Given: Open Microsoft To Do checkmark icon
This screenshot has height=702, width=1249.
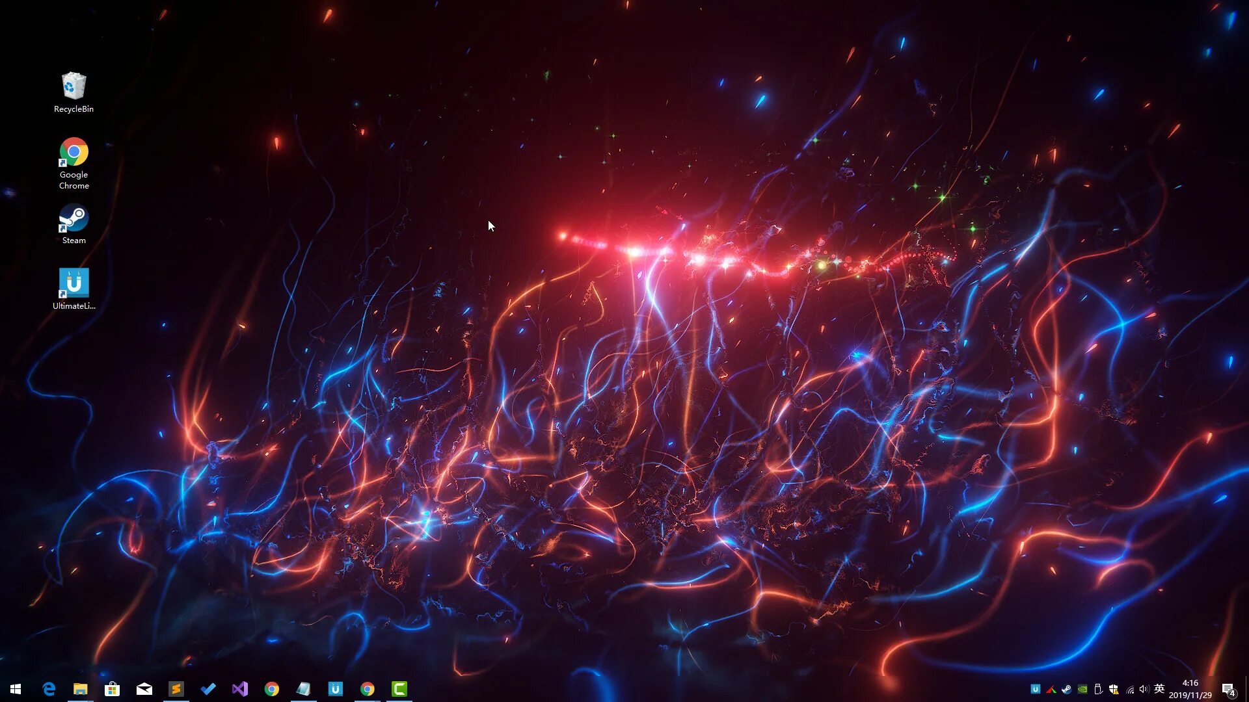Looking at the screenshot, I should click(208, 689).
